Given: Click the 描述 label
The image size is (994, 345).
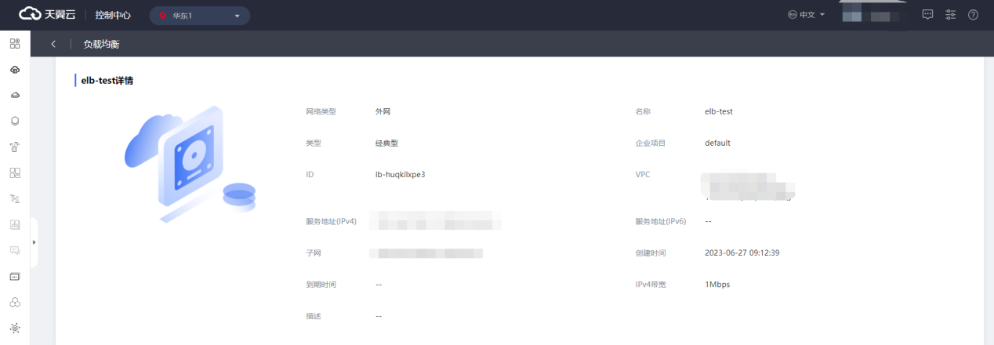Looking at the screenshot, I should [x=314, y=315].
